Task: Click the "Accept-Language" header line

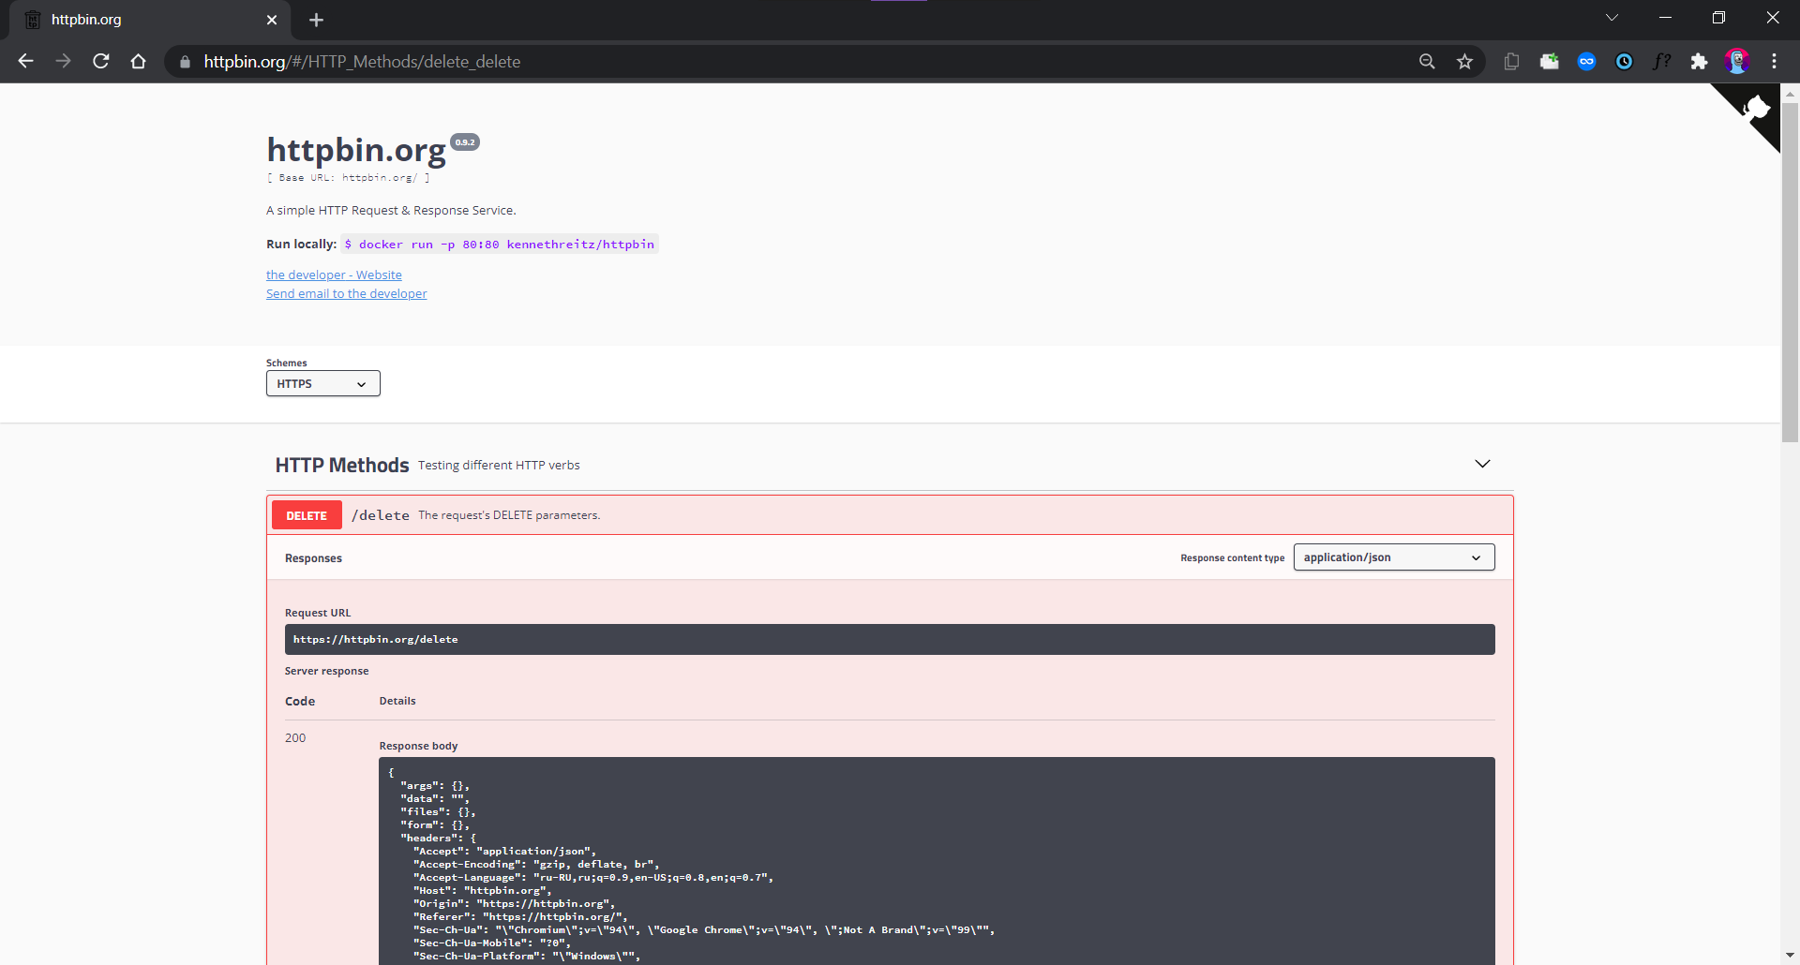Action: (x=593, y=878)
